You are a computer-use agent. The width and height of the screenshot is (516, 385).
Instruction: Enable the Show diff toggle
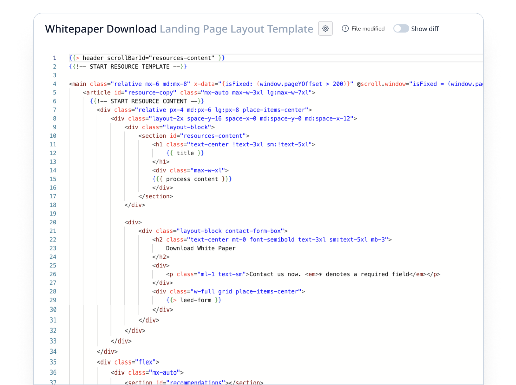(401, 28)
